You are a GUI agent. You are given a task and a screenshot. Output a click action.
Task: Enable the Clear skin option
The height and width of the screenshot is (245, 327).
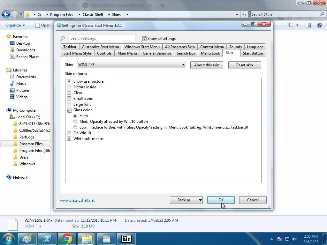tap(69, 93)
